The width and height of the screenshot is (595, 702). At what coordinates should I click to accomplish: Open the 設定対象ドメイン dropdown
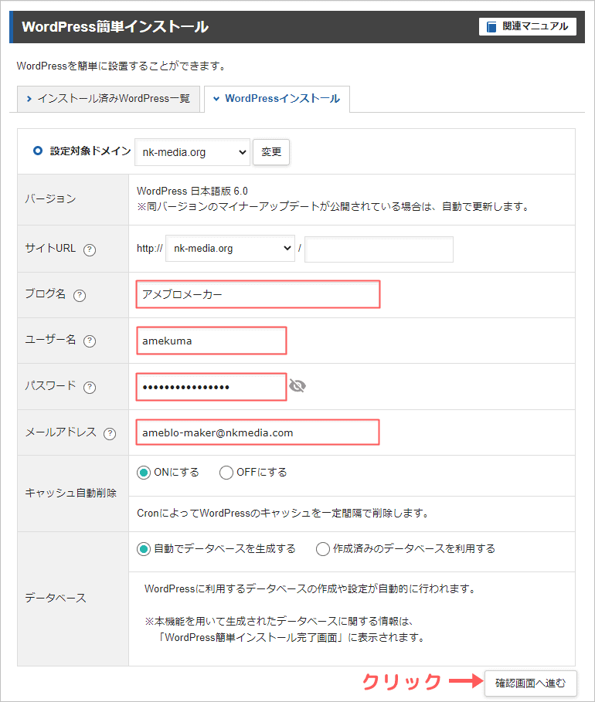192,152
